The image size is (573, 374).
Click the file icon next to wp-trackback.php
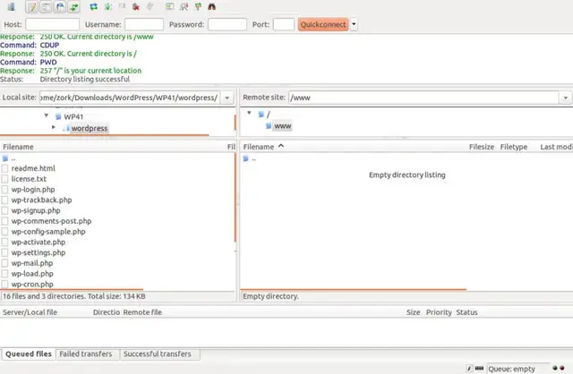click(4, 200)
